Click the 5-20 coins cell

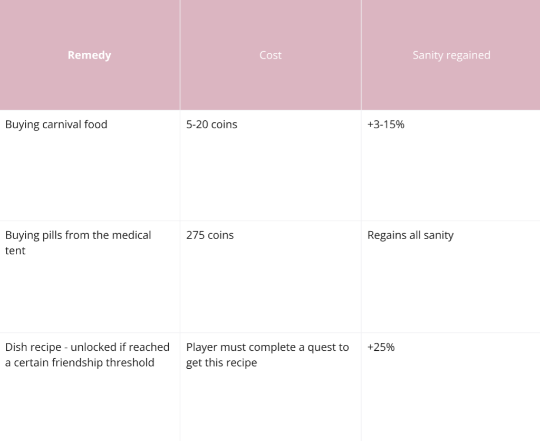[271, 166]
